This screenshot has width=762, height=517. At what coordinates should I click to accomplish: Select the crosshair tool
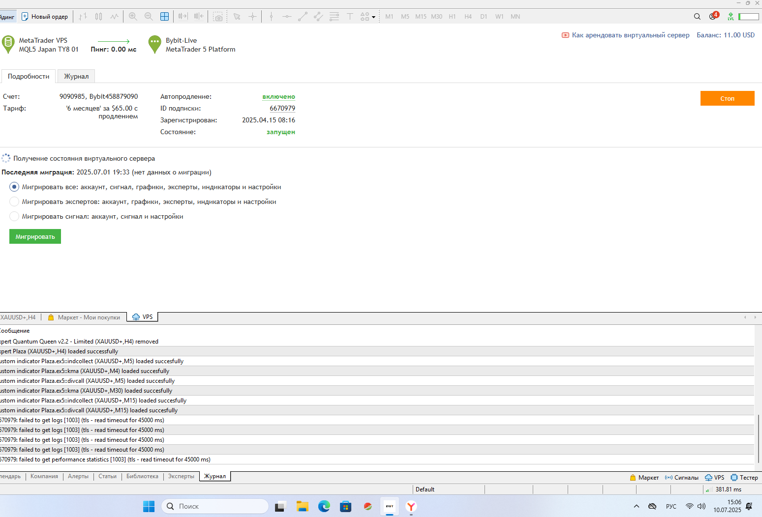coord(253,17)
